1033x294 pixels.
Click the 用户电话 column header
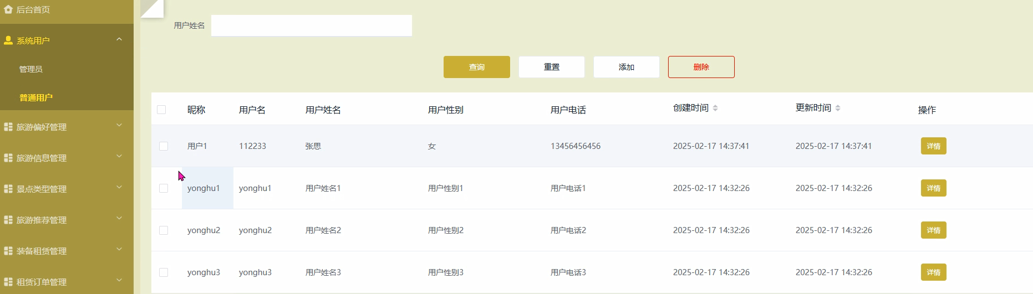coord(568,110)
